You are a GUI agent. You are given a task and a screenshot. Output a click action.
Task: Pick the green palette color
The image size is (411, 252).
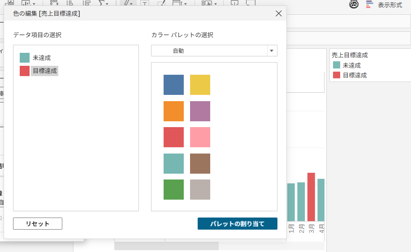tap(173, 189)
